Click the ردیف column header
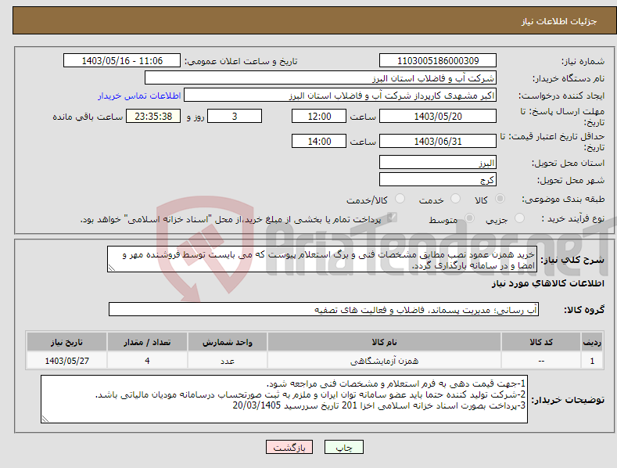The height and width of the screenshot is (468, 617). tap(592, 342)
